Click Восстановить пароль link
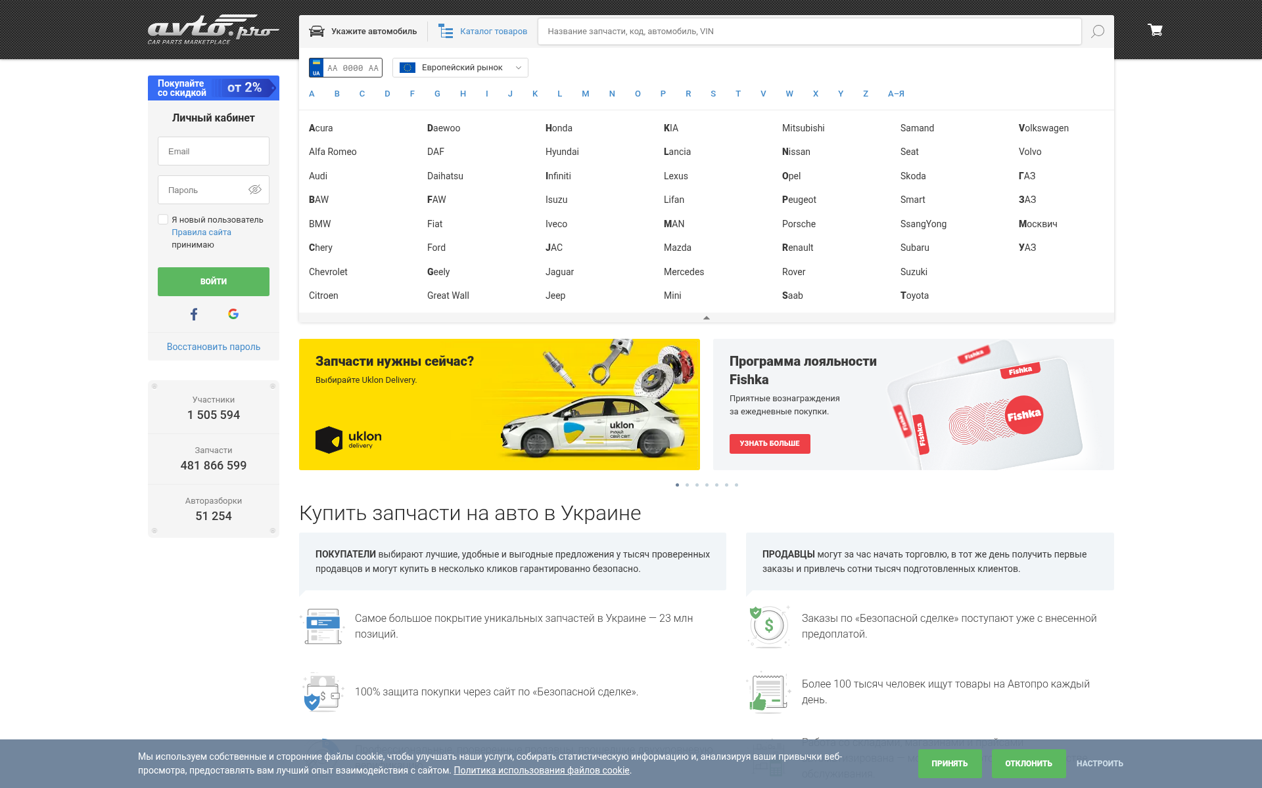The image size is (1262, 788). [x=214, y=347]
